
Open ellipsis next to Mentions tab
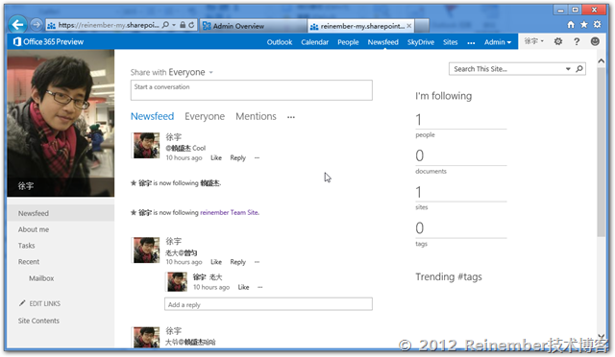(x=290, y=117)
